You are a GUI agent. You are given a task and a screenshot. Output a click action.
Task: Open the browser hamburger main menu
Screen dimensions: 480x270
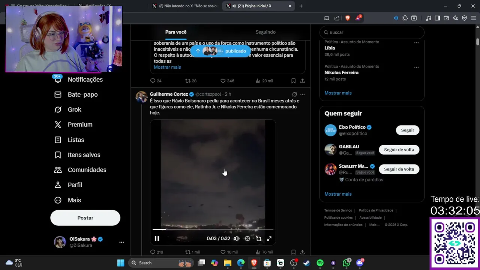click(x=473, y=18)
